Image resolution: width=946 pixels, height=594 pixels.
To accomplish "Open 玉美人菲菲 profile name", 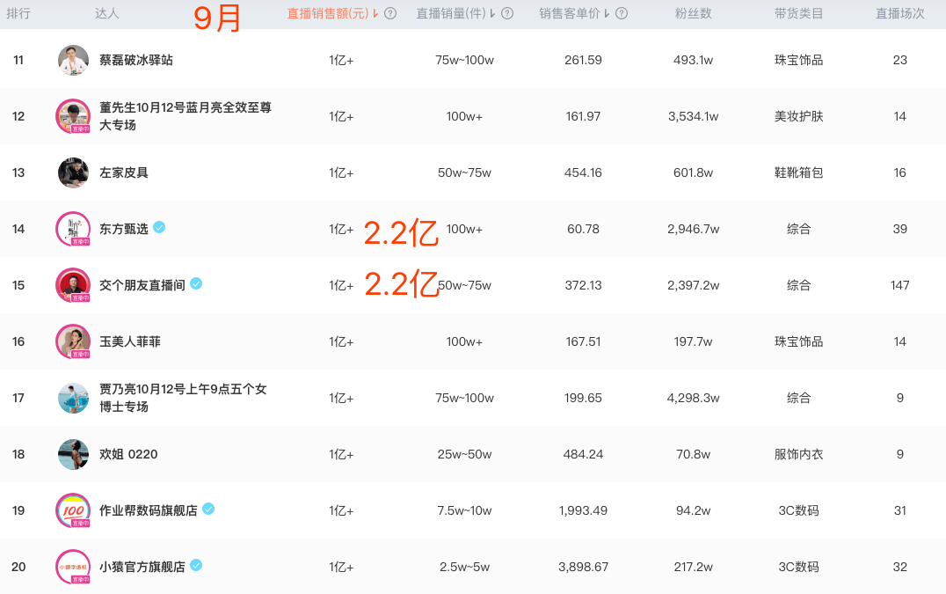I will click(x=130, y=341).
